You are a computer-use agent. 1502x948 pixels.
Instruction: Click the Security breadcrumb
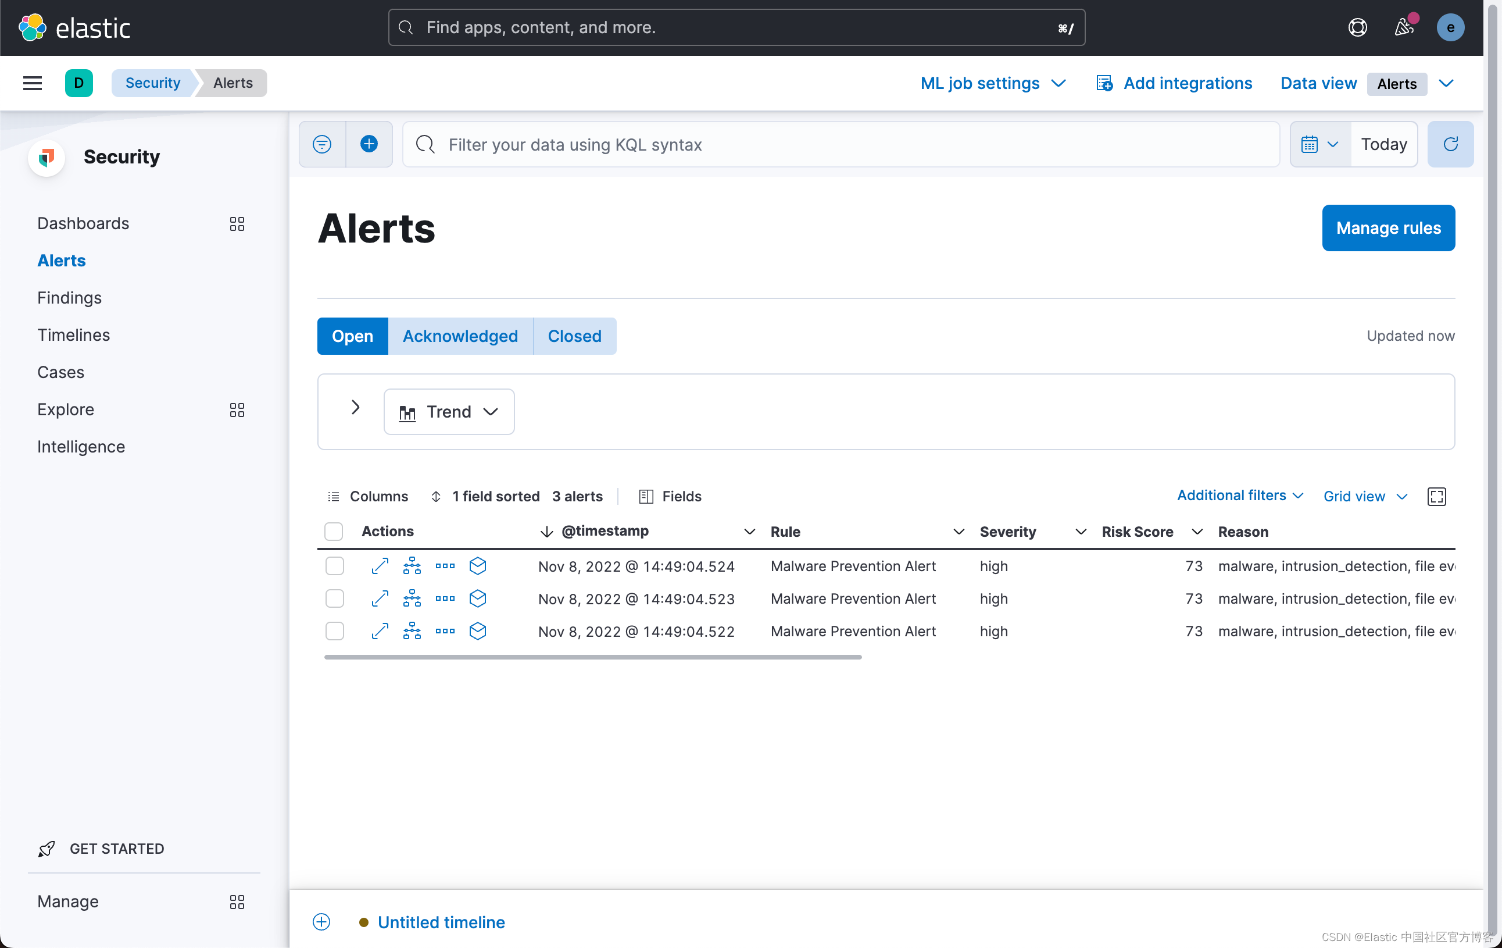click(152, 83)
